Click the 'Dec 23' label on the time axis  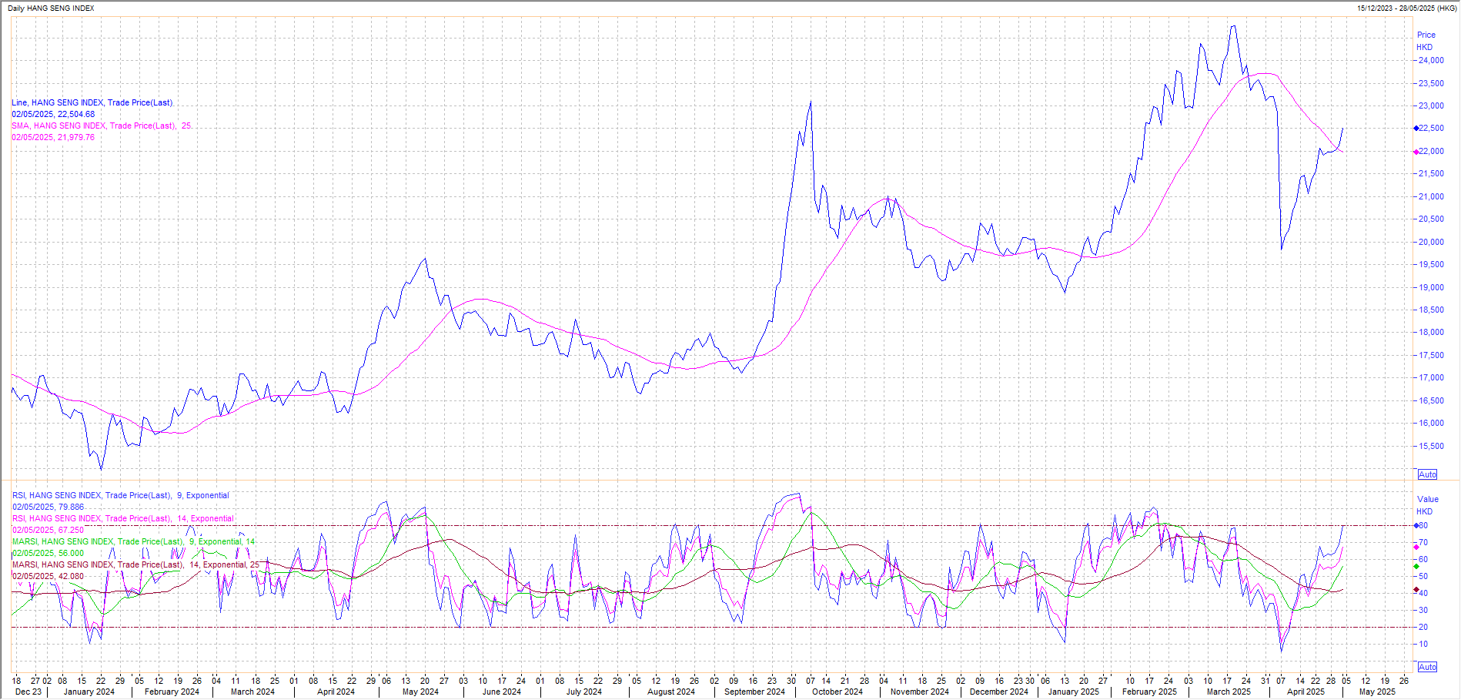click(x=28, y=692)
